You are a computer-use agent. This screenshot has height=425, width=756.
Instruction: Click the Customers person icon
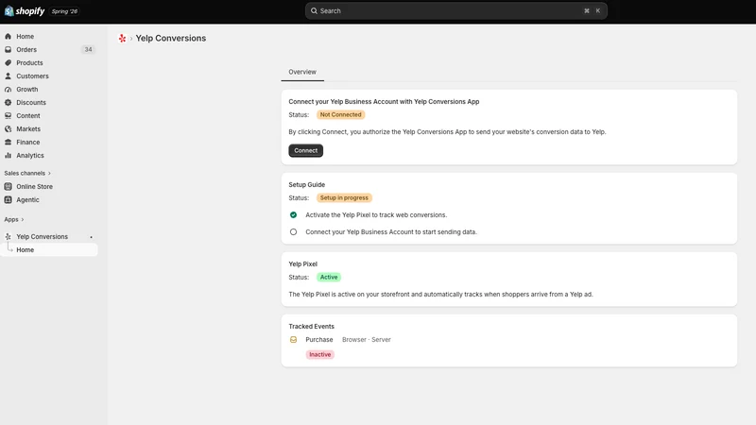coord(9,76)
